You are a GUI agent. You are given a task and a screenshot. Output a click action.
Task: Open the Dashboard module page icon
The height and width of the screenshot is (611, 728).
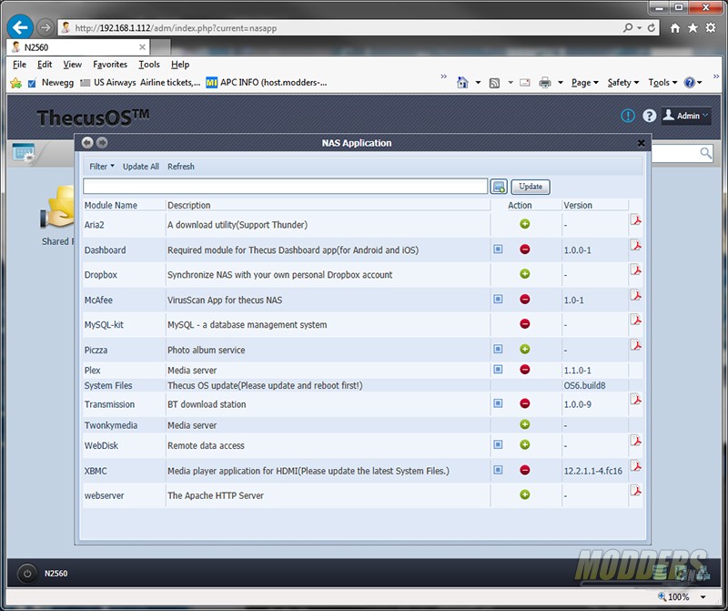pos(498,249)
